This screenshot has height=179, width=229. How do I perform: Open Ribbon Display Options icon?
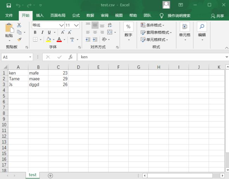pos(181,5)
